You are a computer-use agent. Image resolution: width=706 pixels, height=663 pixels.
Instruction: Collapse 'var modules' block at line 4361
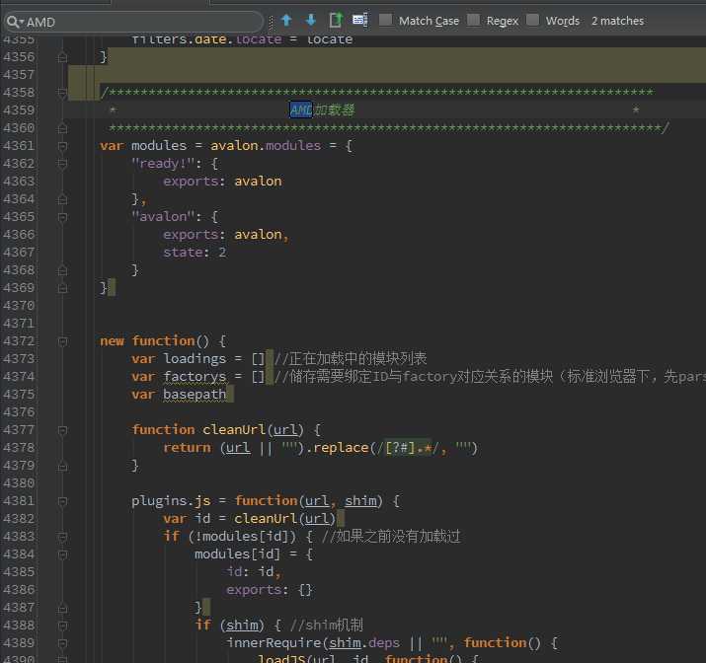(x=62, y=146)
